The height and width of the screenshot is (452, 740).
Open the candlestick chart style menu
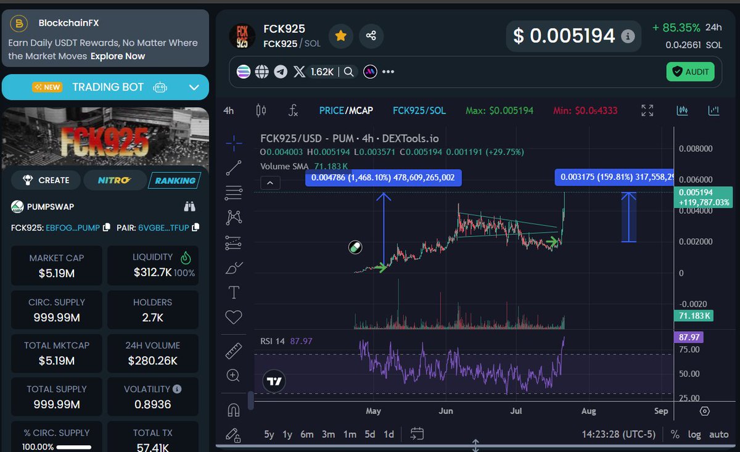point(261,110)
